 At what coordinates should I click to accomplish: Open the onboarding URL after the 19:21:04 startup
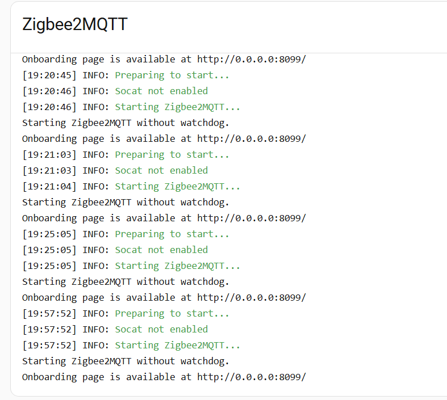tap(252, 218)
